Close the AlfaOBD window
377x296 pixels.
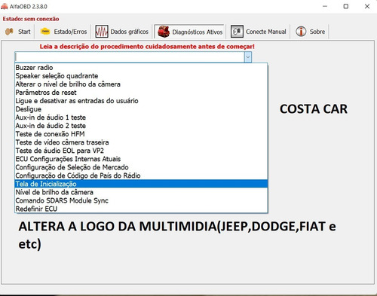(367, 6)
